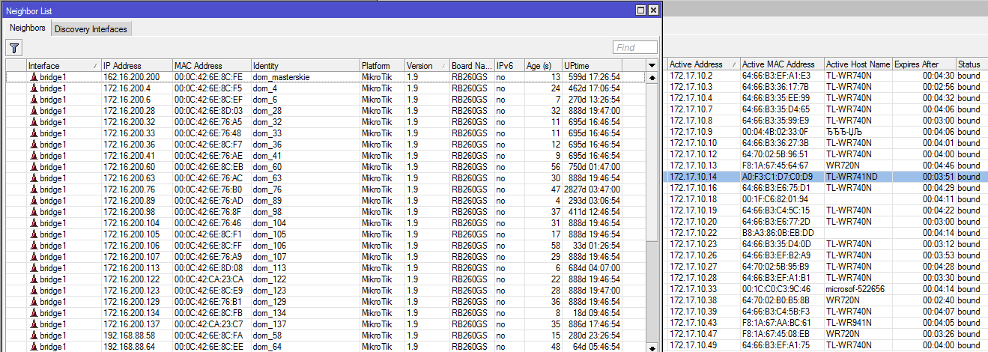Select lease MAC 00:1F:C6:82:01:94
The image size is (988, 352).
[776, 199]
